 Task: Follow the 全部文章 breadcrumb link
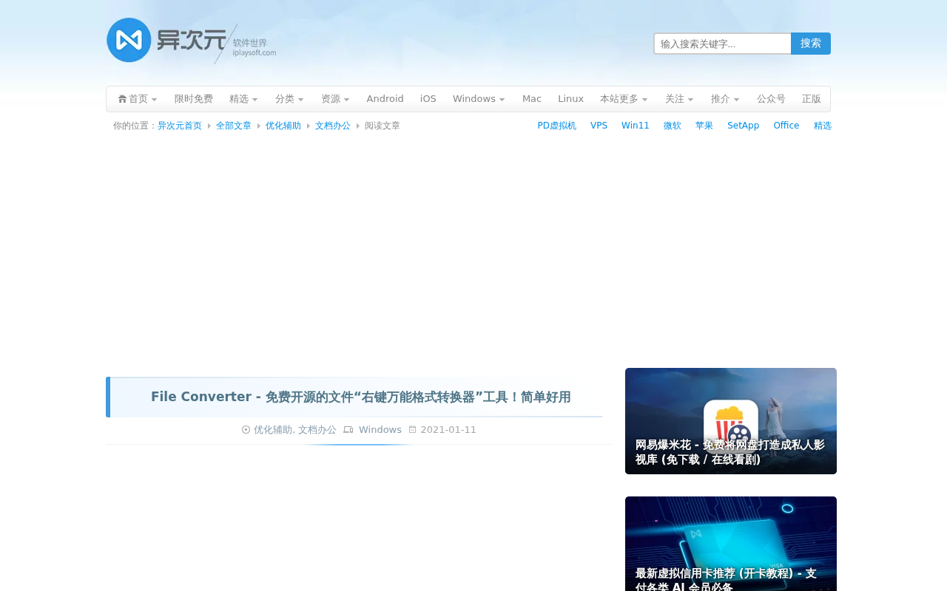point(234,126)
